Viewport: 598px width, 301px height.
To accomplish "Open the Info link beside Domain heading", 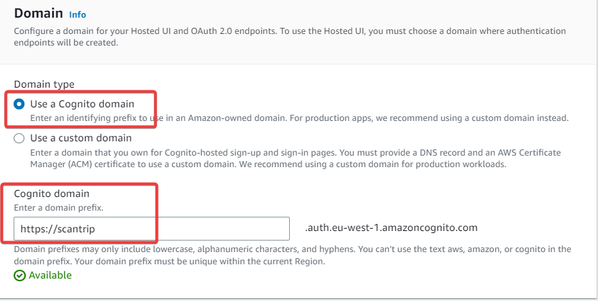I will 78,14.
